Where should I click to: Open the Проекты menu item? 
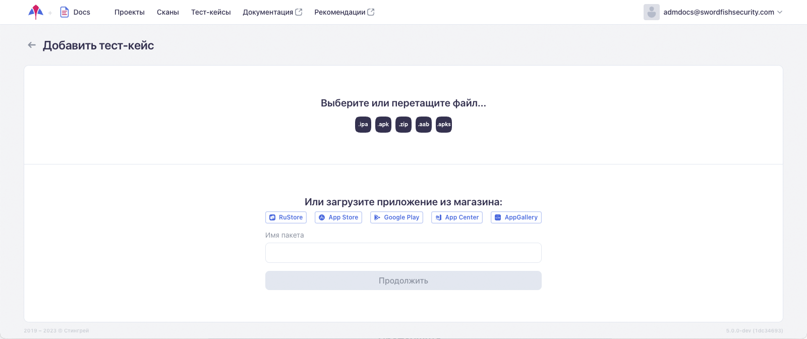[130, 12]
